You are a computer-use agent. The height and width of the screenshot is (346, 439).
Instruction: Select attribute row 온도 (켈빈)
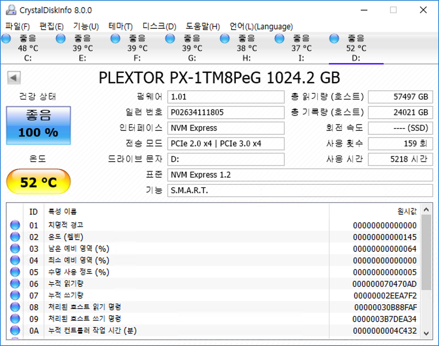(214, 237)
